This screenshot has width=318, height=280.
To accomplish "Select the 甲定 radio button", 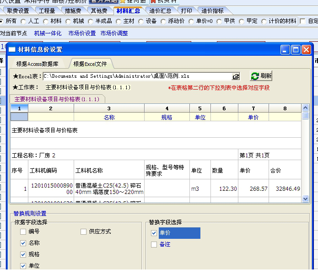I will pyautogui.click(x=241, y=22).
